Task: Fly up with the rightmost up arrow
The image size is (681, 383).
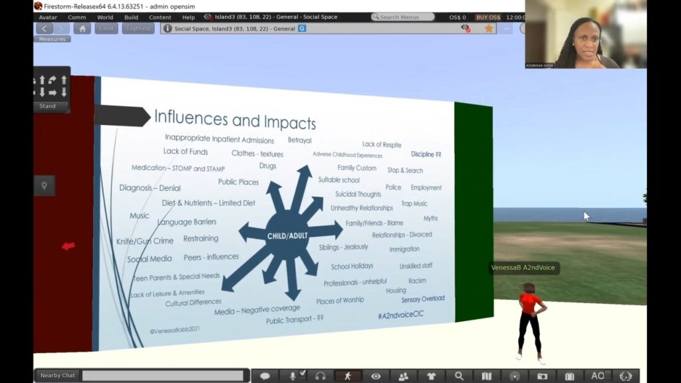Action: pos(64,80)
